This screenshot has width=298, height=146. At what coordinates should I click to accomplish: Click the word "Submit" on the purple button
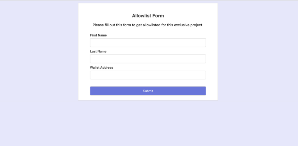tap(148, 91)
